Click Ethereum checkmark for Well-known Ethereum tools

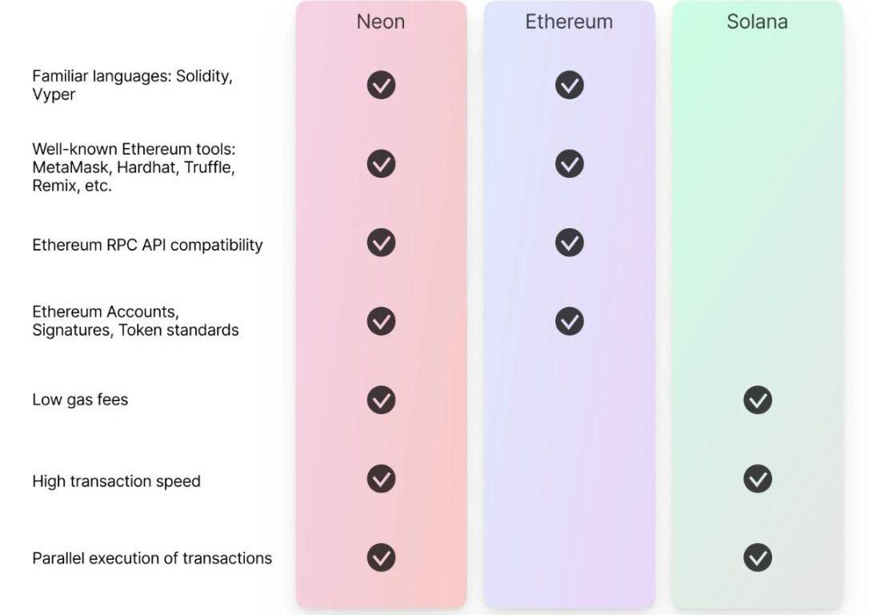[569, 163]
